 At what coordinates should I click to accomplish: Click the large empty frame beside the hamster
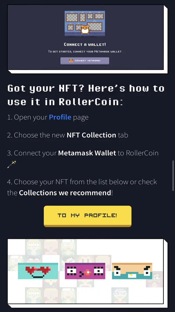click(x=94, y=26)
